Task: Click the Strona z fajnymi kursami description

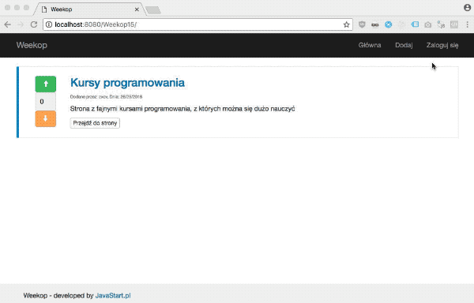Action: [182, 109]
